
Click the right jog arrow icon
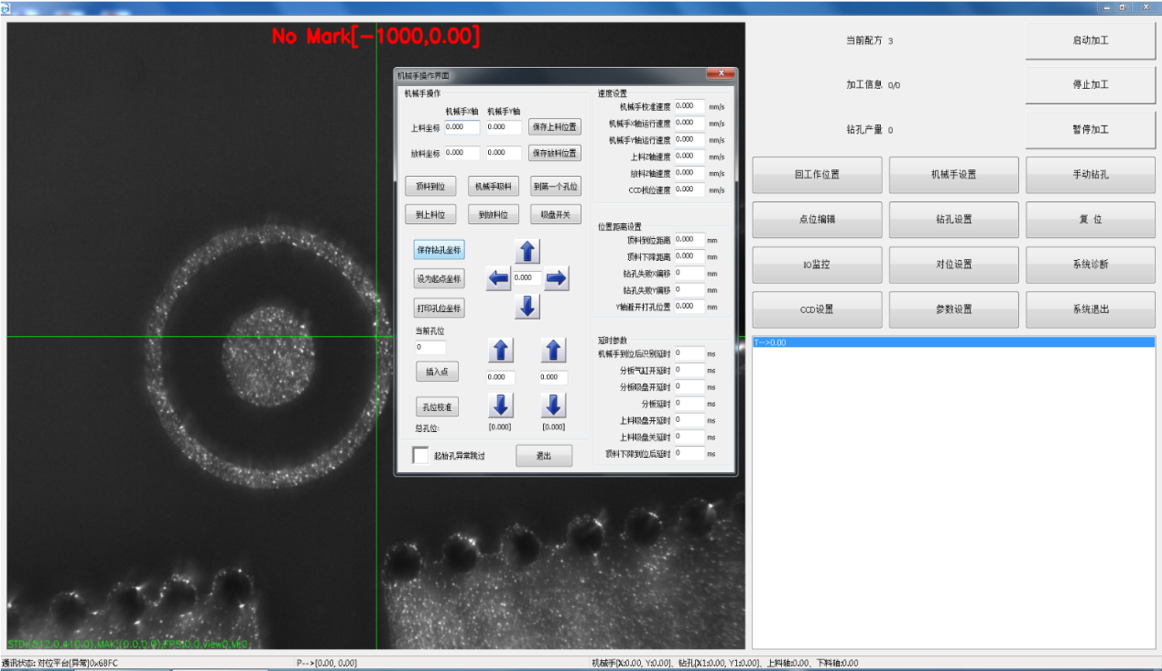point(556,279)
